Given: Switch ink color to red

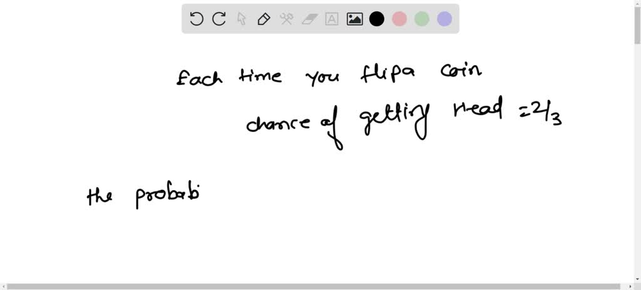Looking at the screenshot, I should (x=399, y=19).
